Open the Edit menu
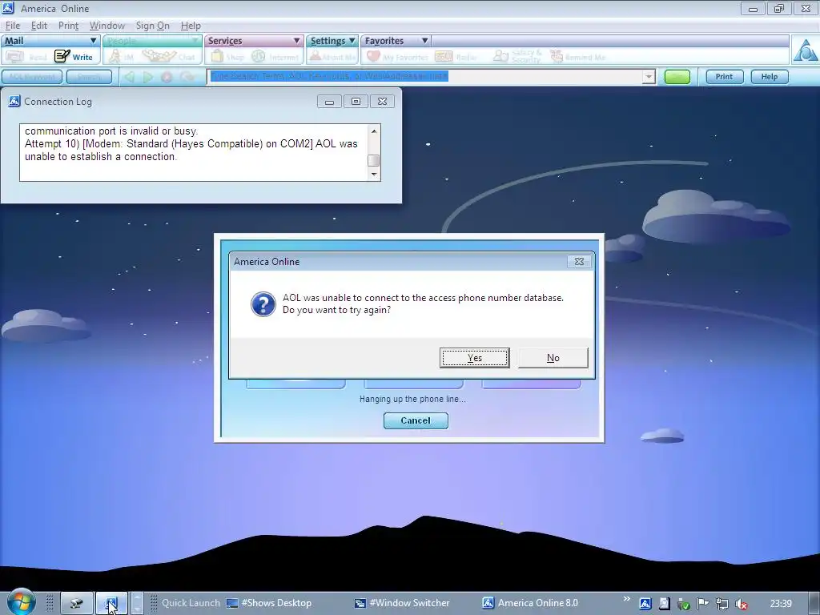Viewport: 820px width, 615px height. point(38,26)
